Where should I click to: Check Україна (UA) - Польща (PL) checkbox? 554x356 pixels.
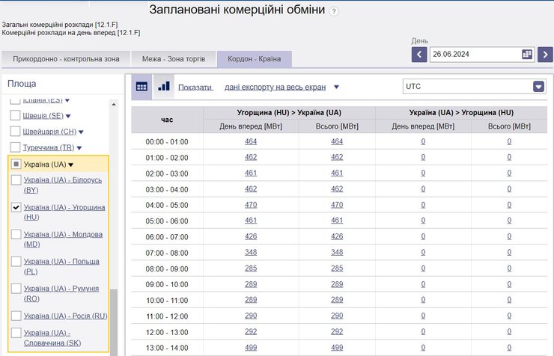16,262
